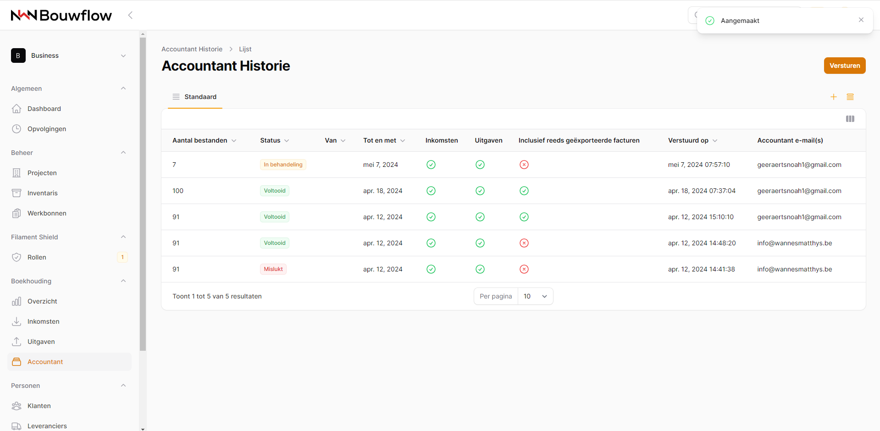Collapse the Boekhouding sidebar section
This screenshot has width=880, height=431.
point(123,281)
